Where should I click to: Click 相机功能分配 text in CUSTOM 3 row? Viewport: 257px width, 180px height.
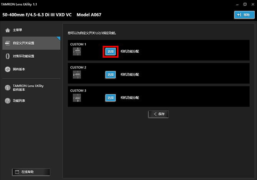130,98
